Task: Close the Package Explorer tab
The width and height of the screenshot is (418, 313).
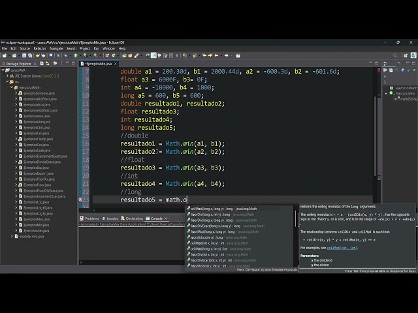Action: [35, 64]
